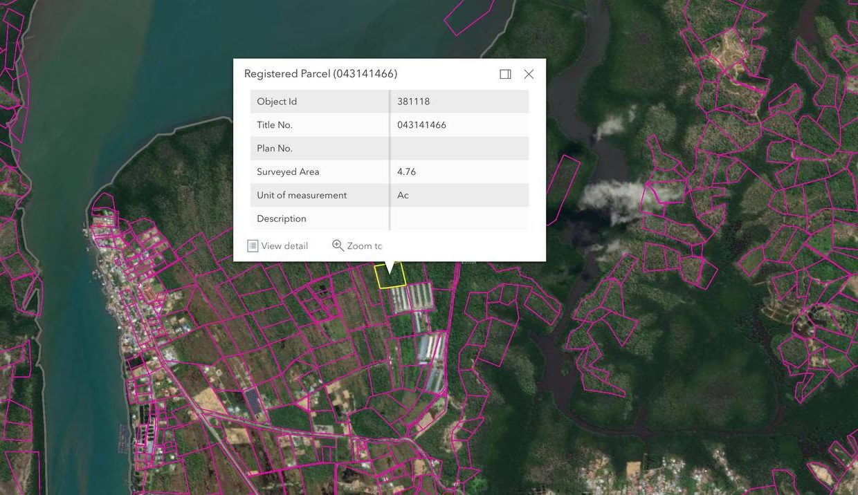Select the Title No. value in table

(421, 125)
